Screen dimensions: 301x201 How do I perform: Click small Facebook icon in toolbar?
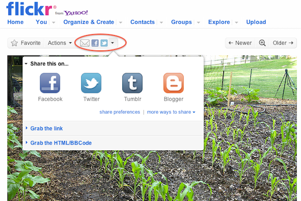pyautogui.click(x=95, y=43)
